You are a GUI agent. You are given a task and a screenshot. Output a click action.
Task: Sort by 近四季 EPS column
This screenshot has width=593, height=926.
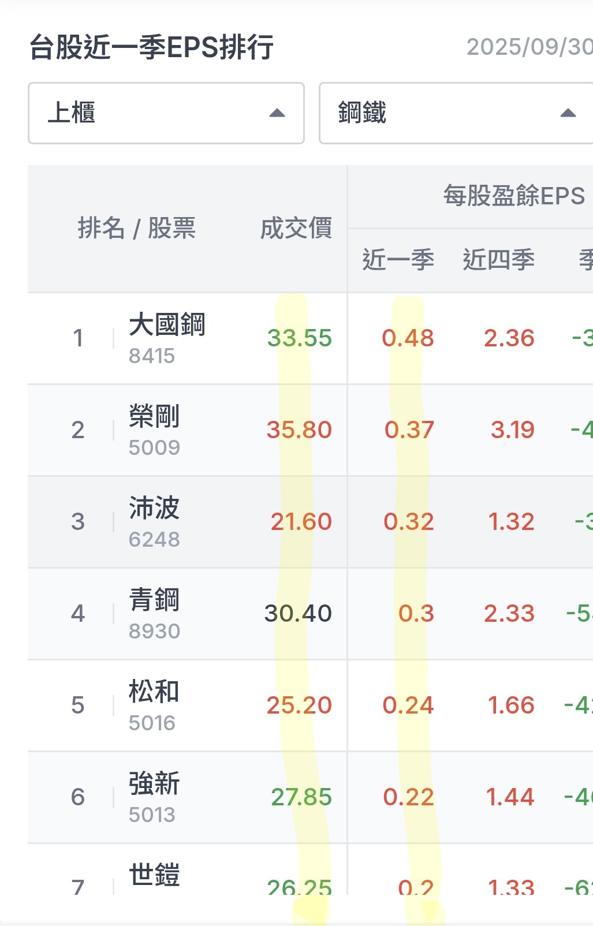click(x=498, y=260)
